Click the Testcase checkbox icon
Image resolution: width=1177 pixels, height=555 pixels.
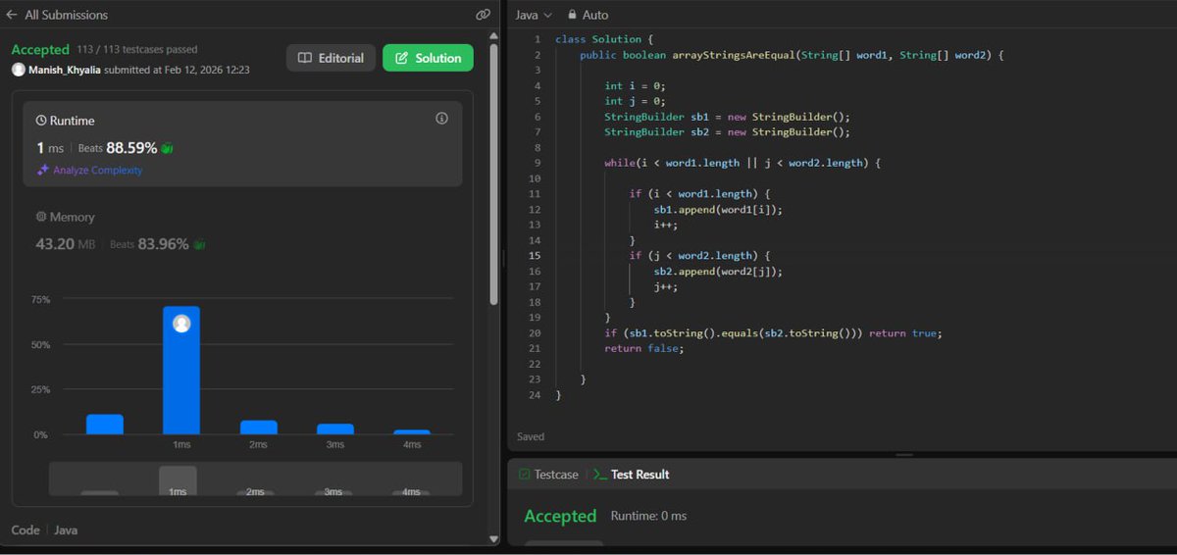[x=525, y=475]
